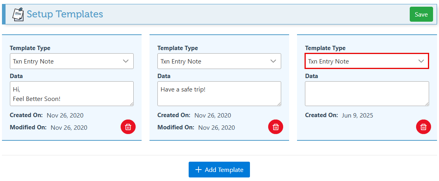The image size is (439, 181).
Task: Open the red-highlighted Template Type dropdown
Action: click(x=367, y=61)
